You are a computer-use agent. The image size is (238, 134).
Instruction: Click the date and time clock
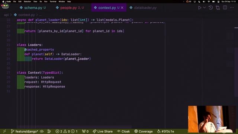pos(229,1)
